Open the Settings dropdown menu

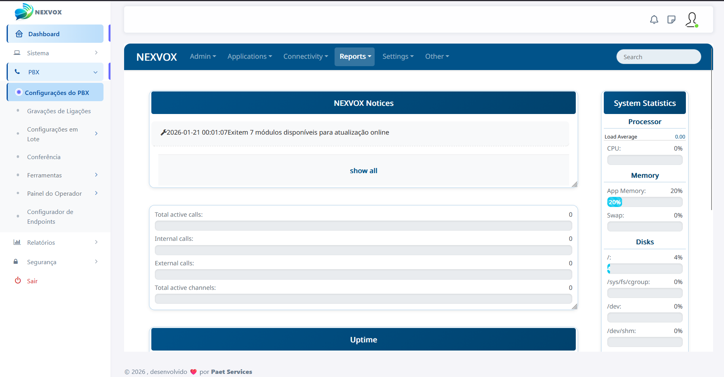point(398,56)
